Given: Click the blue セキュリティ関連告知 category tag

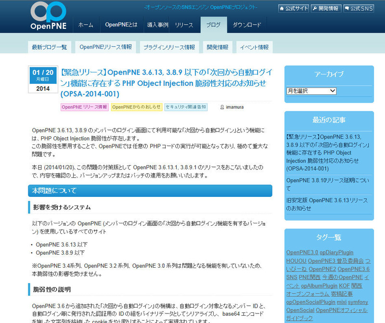Looking at the screenshot, I should [x=186, y=107].
